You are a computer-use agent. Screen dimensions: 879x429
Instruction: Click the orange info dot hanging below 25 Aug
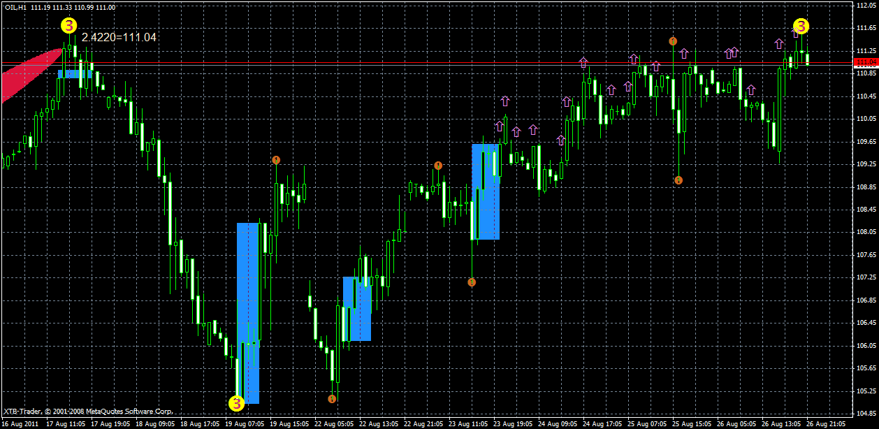coord(678,180)
